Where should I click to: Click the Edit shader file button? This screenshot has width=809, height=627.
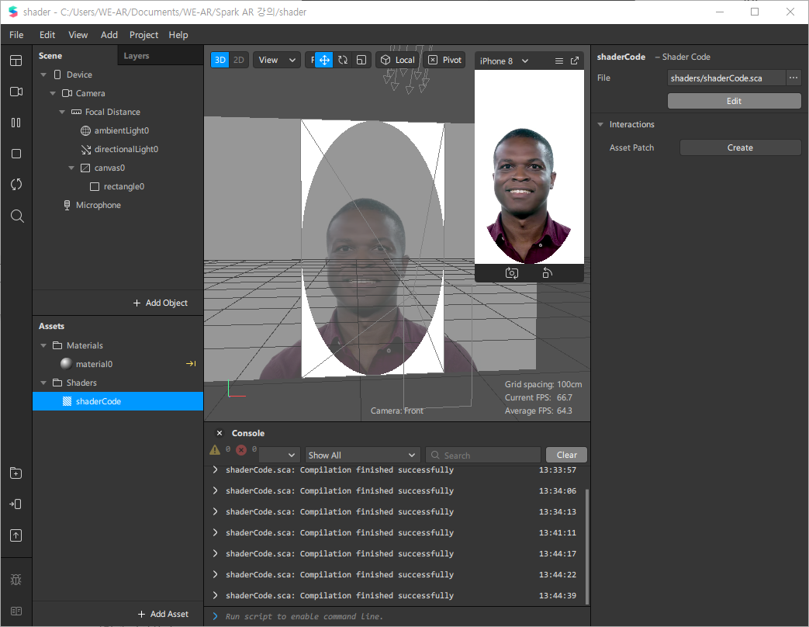pos(734,101)
